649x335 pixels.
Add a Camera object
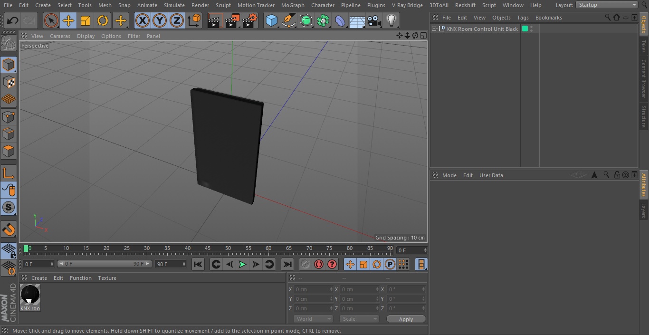(x=374, y=20)
